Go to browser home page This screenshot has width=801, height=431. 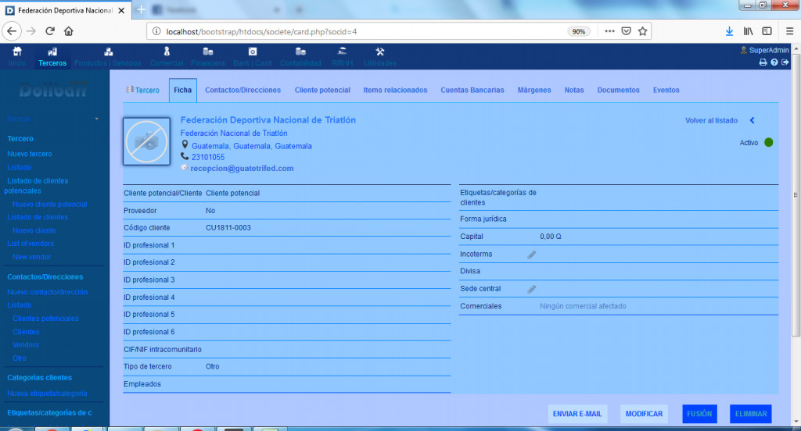coord(69,31)
